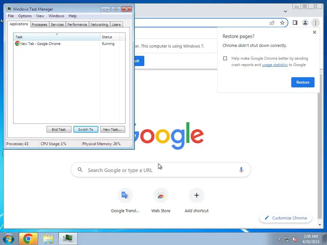Screen dimensions: 327x245
Task: Open Task Manager's File menu
Action: pyautogui.click(x=11, y=16)
